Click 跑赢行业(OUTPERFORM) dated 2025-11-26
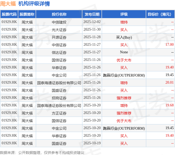 [124, 75]
